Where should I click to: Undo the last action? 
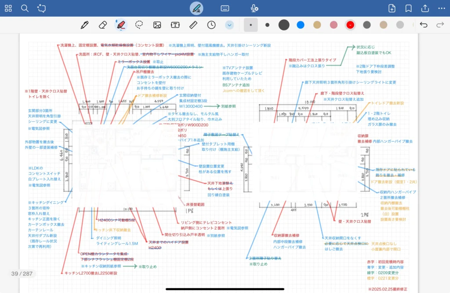[x=424, y=25]
